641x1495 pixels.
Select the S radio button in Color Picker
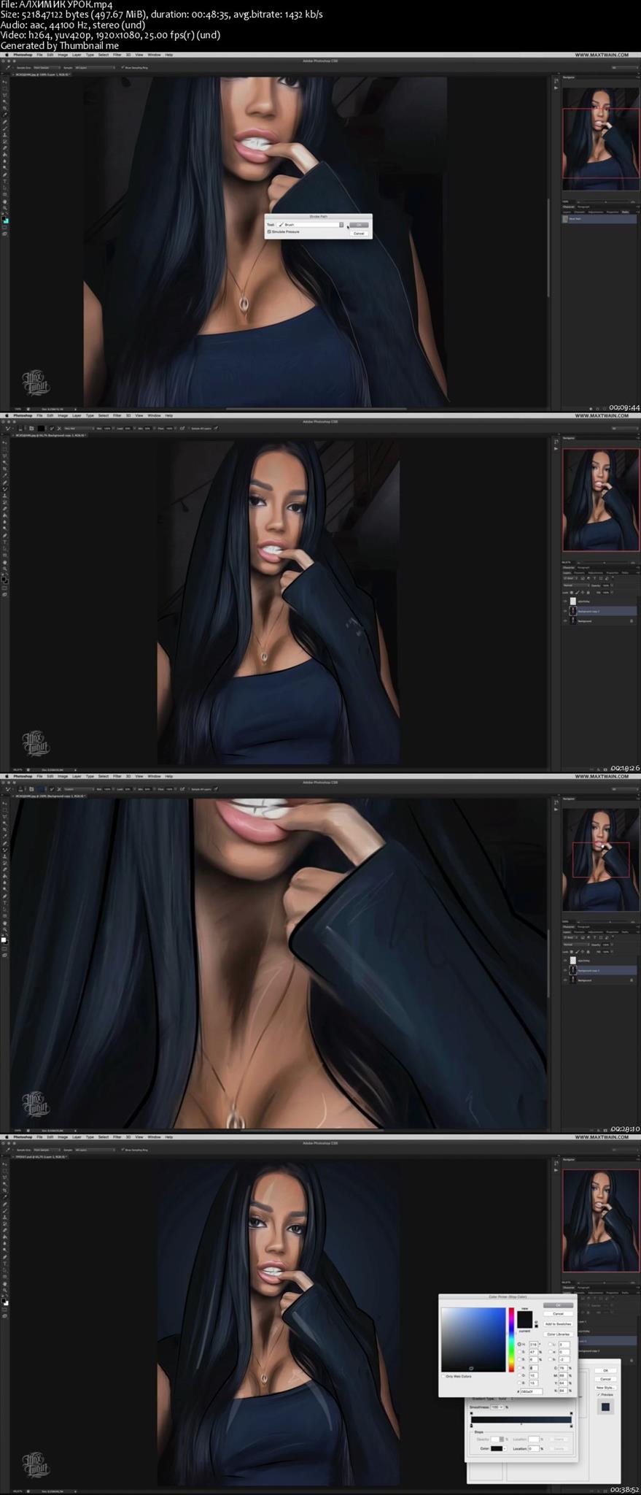click(519, 1352)
